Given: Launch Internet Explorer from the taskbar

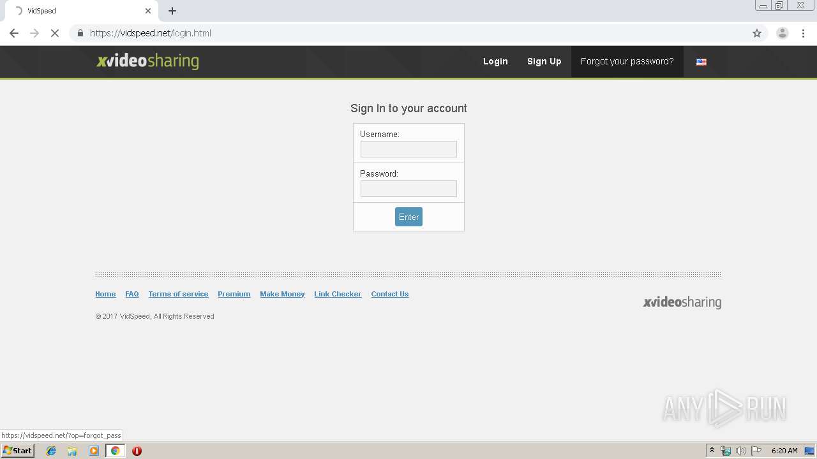Looking at the screenshot, I should tap(51, 451).
